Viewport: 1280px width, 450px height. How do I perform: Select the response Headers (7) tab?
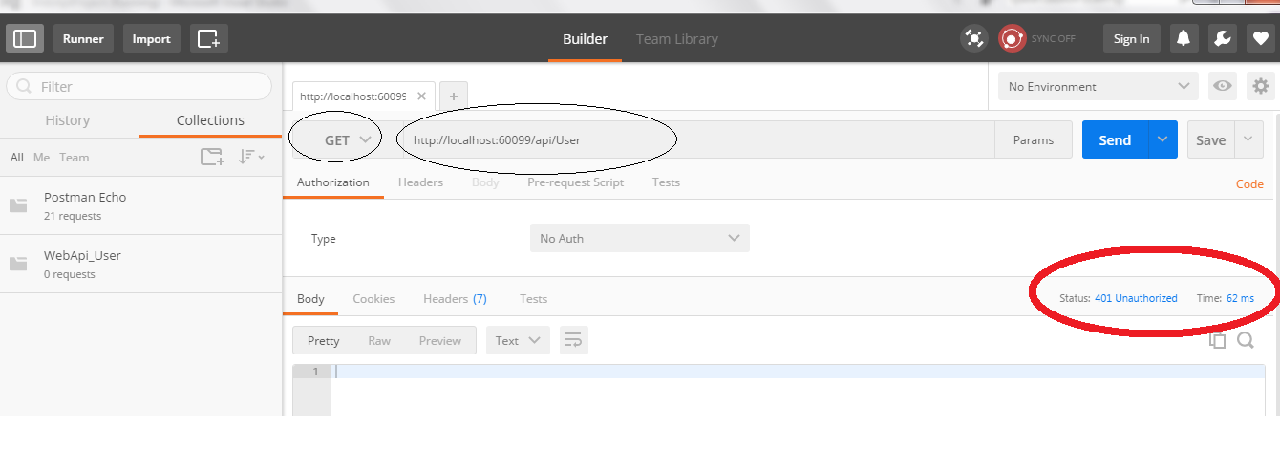455,298
